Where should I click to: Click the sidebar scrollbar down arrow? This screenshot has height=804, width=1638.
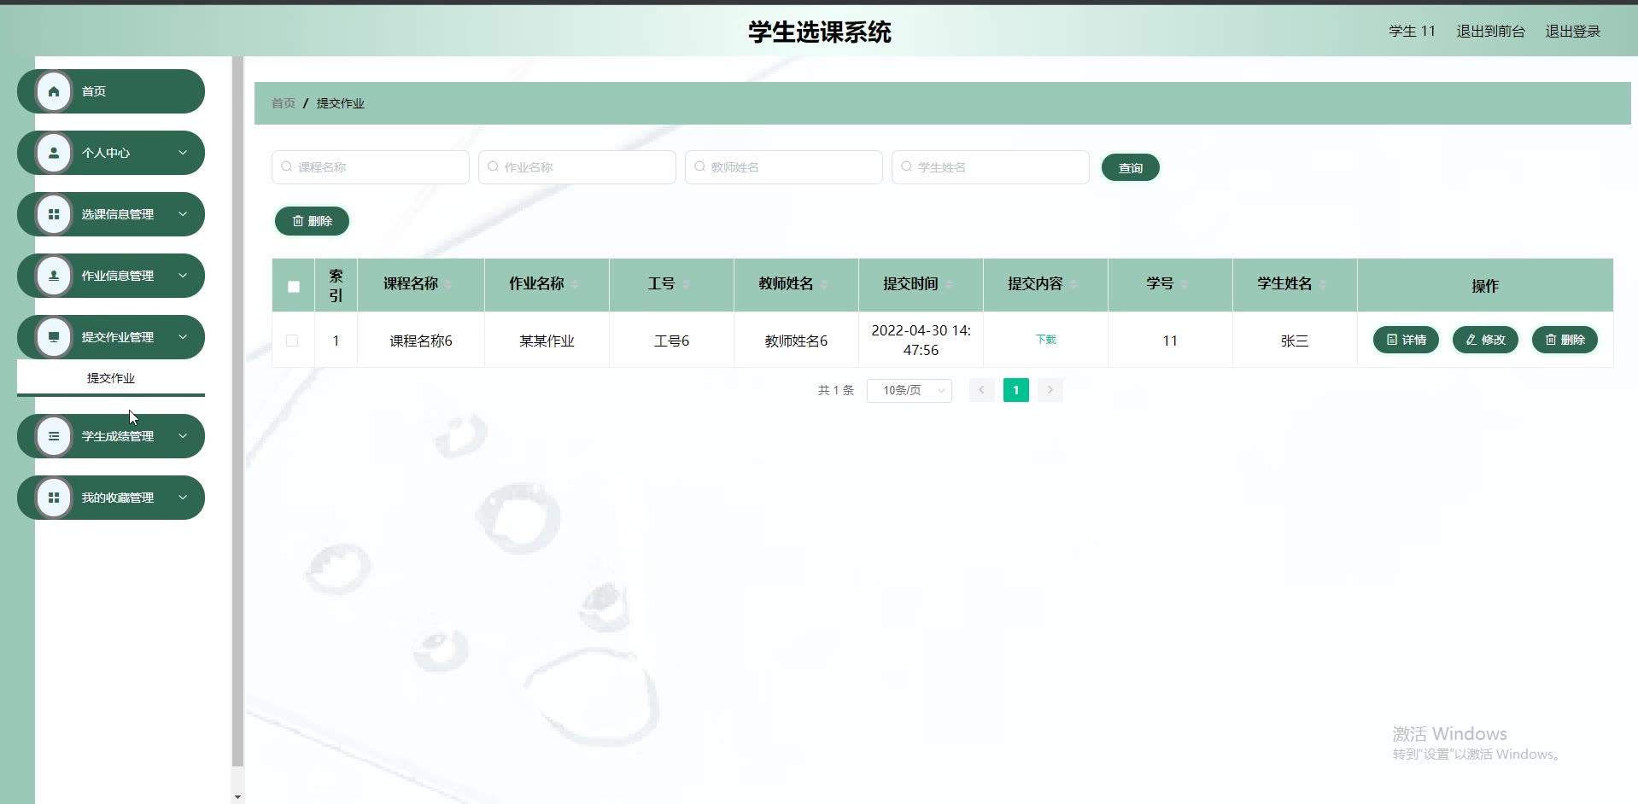pyautogui.click(x=237, y=797)
